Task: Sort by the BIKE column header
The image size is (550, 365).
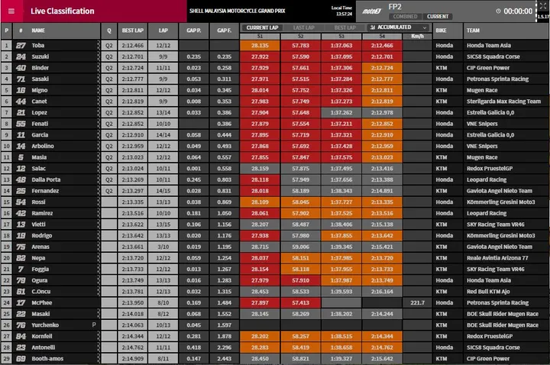Action: click(448, 31)
